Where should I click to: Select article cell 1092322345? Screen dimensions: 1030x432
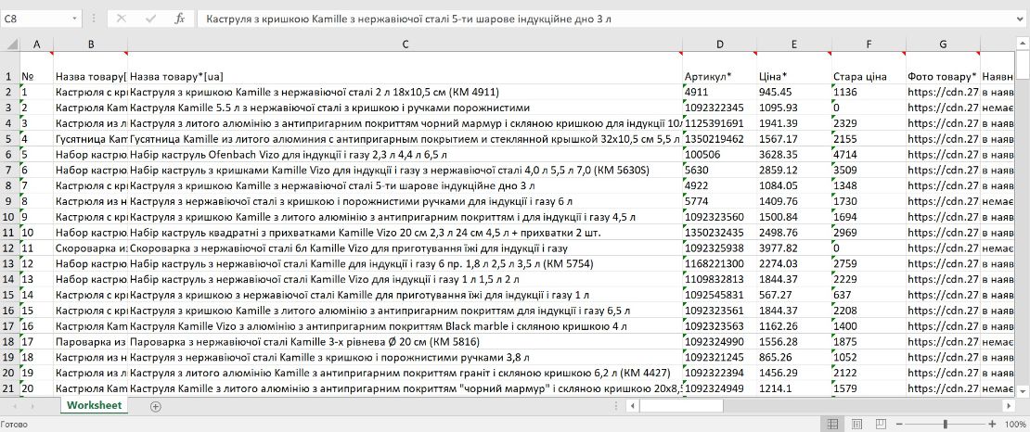click(x=720, y=107)
